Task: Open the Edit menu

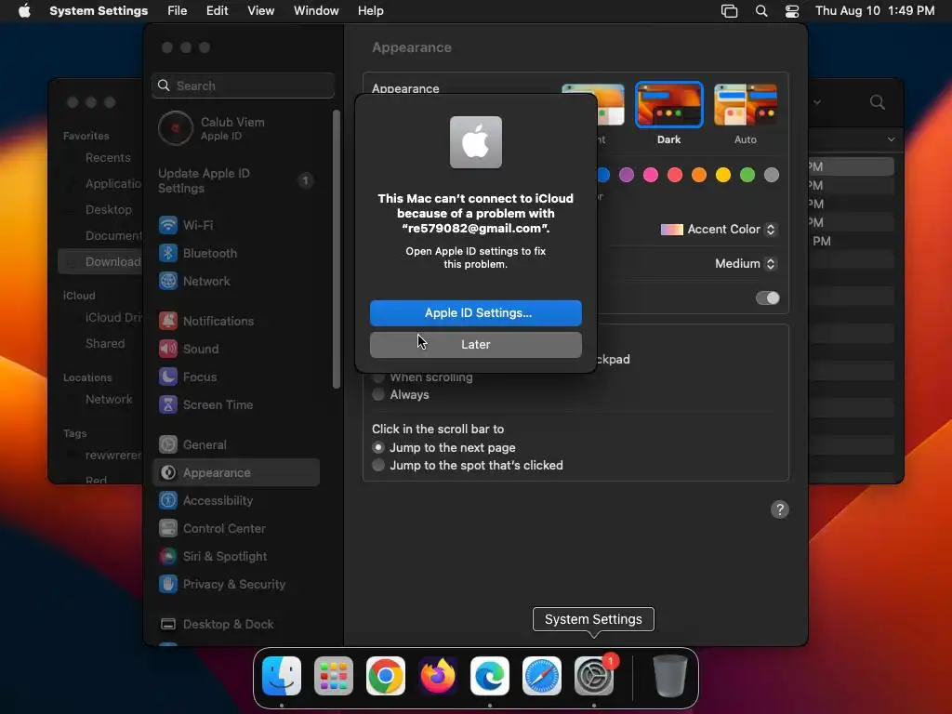Action: [x=217, y=11]
